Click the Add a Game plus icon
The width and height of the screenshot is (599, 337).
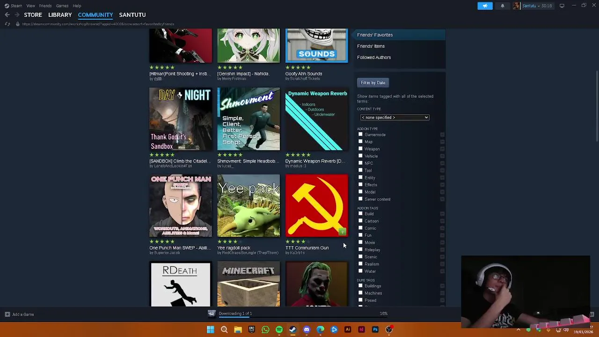click(7, 315)
